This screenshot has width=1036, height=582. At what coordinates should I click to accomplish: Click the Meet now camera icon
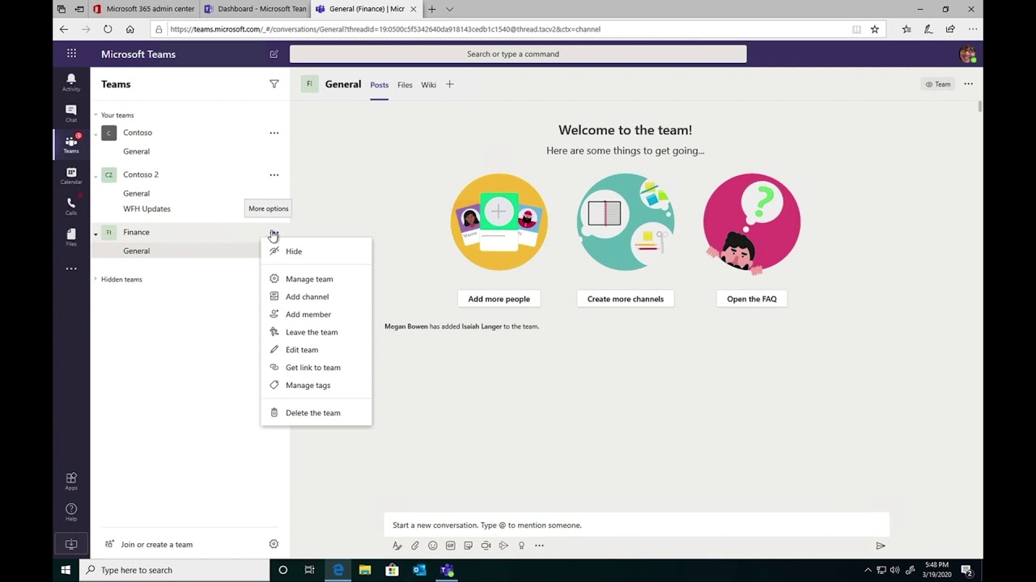486,546
